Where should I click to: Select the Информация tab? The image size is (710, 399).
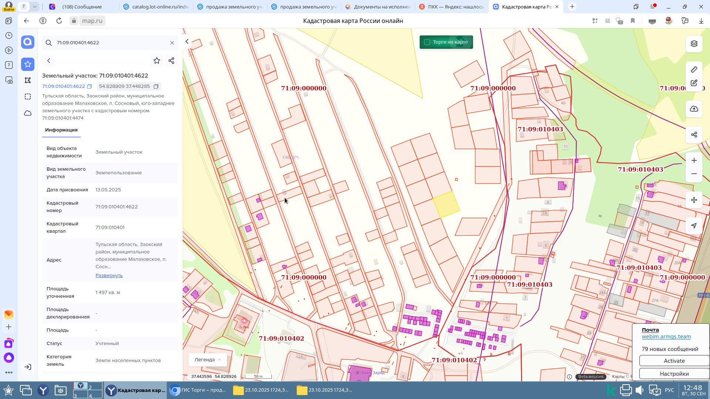(61, 130)
